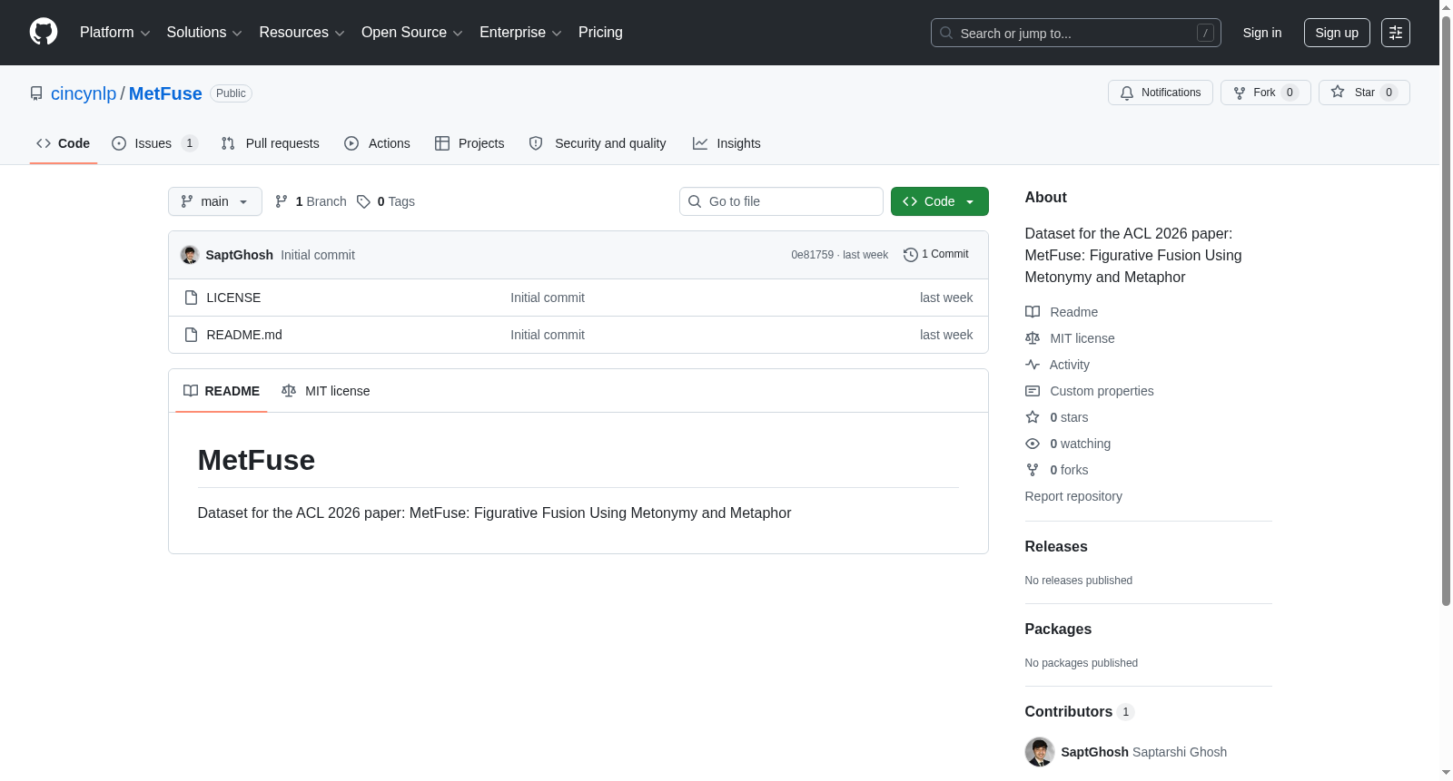This screenshot has height=781, width=1453.
Task: Click the repository icon beside cincynlp
Action: (36, 93)
